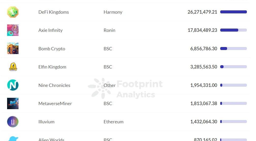Click the MetaverseMiner name text
The height and width of the screenshot is (141, 256).
[55, 104]
